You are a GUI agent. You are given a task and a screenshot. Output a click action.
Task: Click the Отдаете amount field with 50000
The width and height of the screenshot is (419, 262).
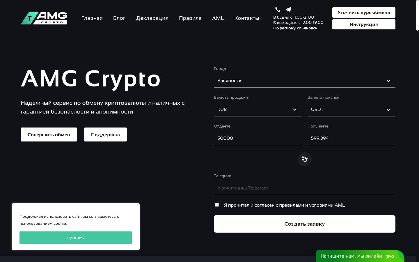coord(258,138)
